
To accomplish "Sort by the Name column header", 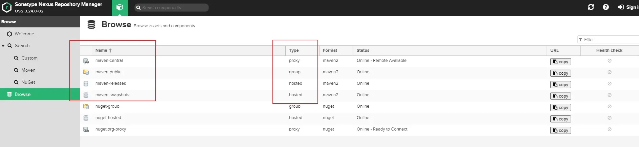I will point(189,50).
